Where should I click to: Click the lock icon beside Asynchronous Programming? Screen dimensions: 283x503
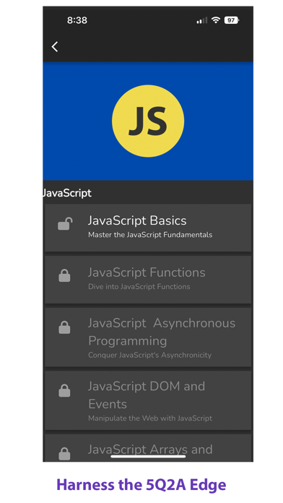point(64,327)
